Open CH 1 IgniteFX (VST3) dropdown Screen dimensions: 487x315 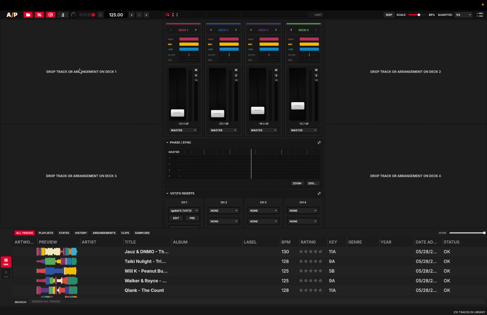184,211
